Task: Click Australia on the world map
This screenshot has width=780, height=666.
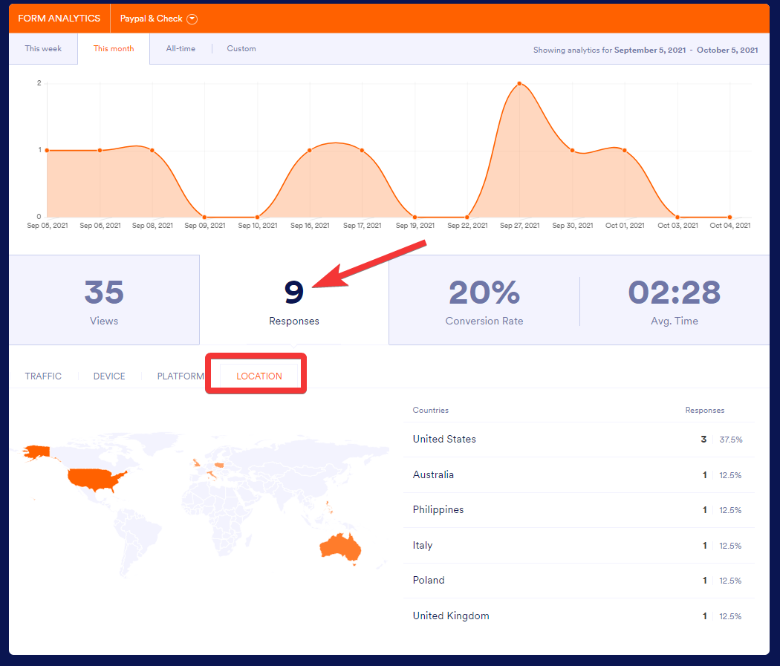Action: [339, 547]
